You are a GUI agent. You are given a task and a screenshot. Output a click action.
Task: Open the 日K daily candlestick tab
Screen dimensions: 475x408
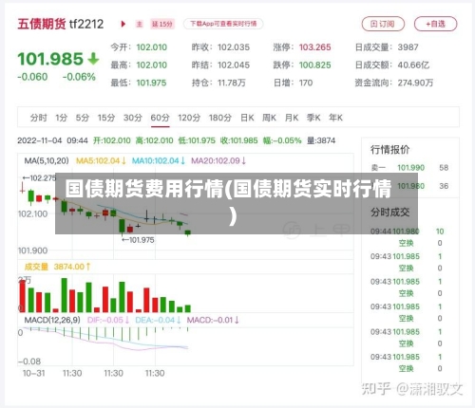247,118
